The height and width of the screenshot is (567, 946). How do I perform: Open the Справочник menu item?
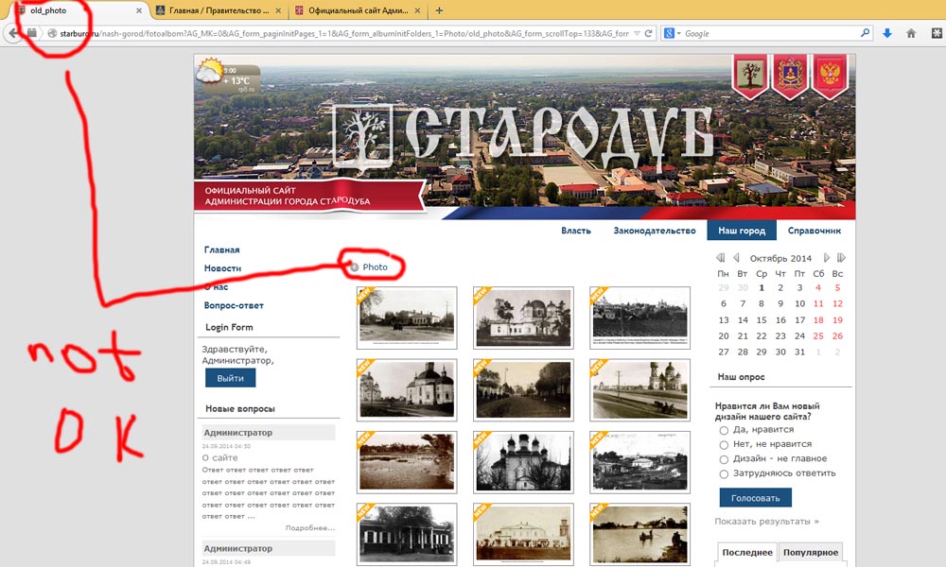pos(814,231)
